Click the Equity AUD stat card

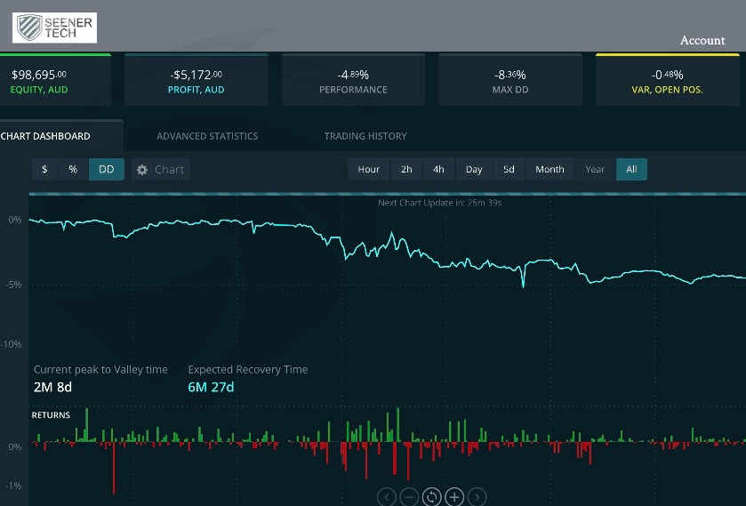click(x=55, y=81)
